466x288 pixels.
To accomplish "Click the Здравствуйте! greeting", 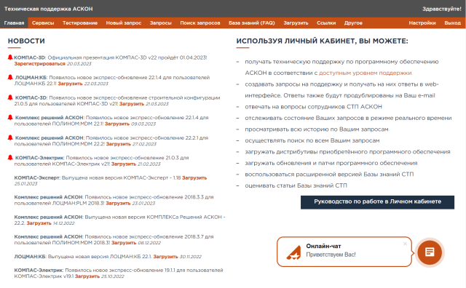I will [442, 9].
